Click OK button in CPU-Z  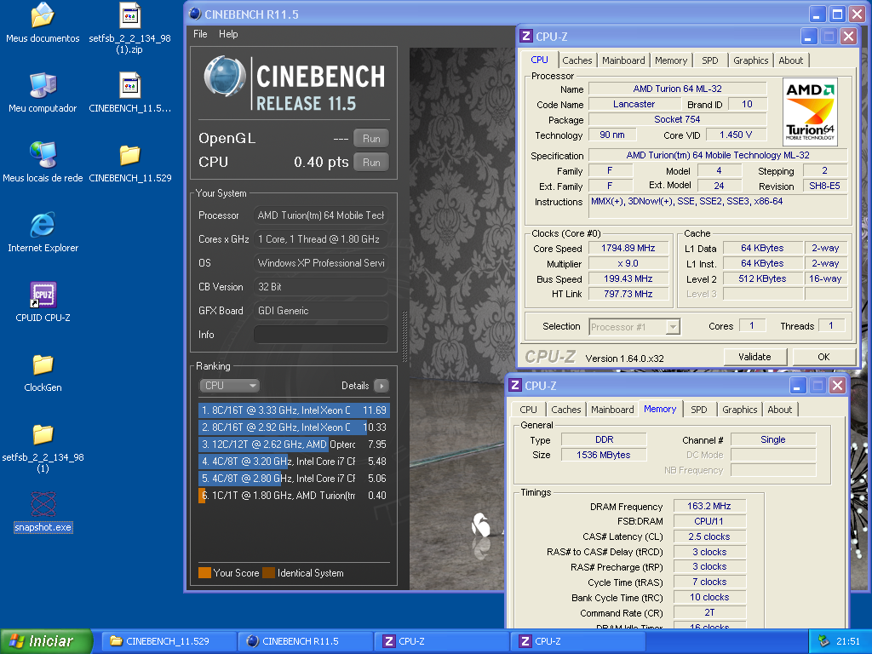pos(823,357)
